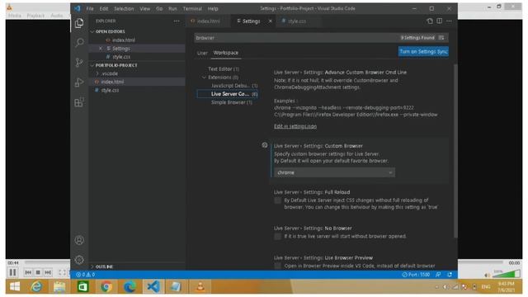Viewport: 528px width, 297px height.
Task: Click Port: 5500 in status bar
Action: tap(416, 275)
